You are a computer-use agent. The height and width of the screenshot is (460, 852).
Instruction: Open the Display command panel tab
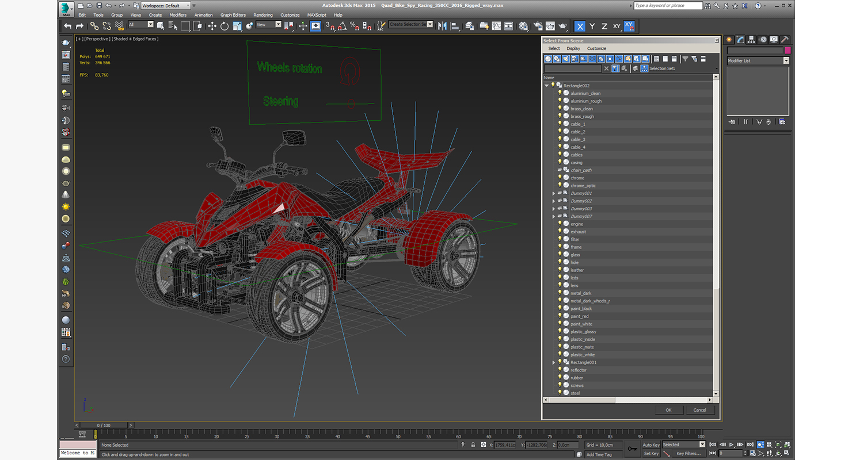[x=774, y=40]
